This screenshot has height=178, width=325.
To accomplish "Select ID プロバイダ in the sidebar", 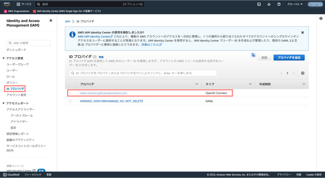I will 15,89.
